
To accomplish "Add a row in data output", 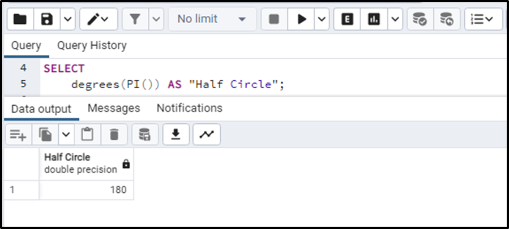I will [x=18, y=134].
